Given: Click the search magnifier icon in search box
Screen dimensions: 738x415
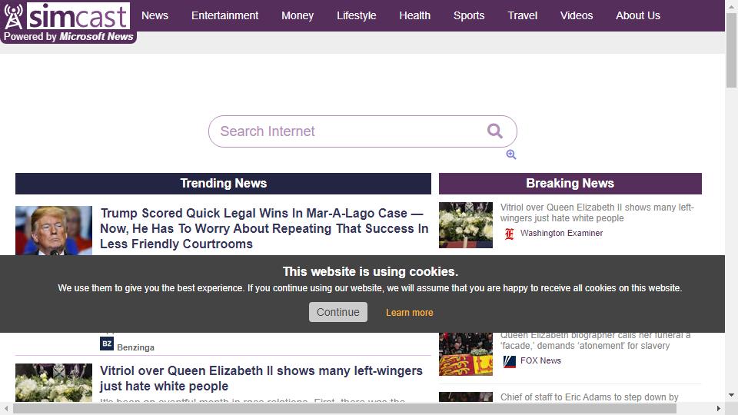Looking at the screenshot, I should point(494,131).
